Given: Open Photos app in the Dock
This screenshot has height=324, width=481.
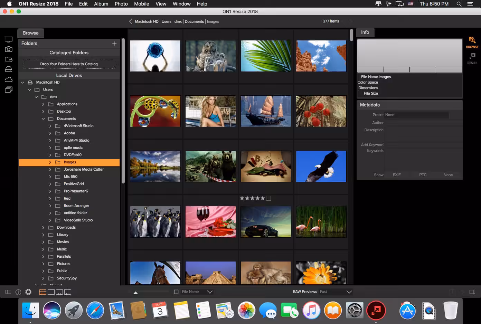Looking at the screenshot, I should (246, 310).
